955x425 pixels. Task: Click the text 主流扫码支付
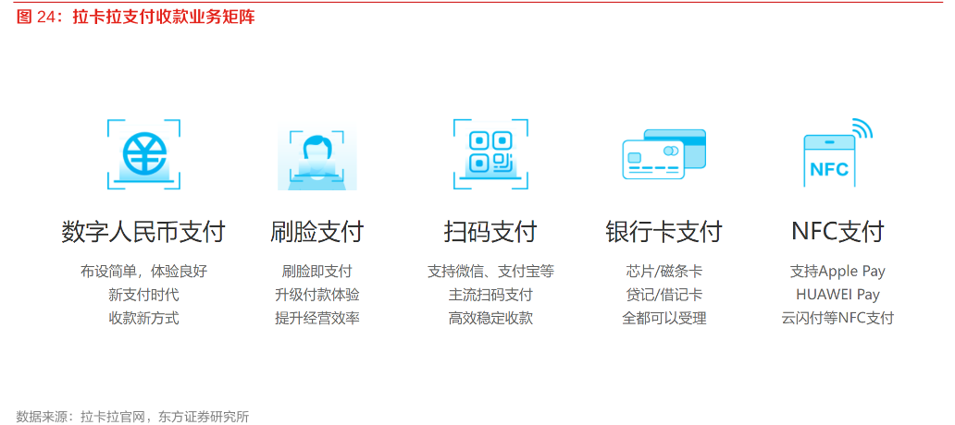click(x=490, y=295)
